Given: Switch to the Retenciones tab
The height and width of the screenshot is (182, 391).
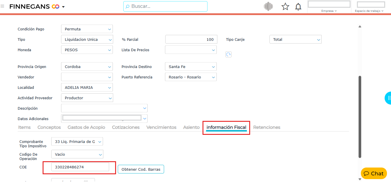Looking at the screenshot, I should [x=267, y=127].
